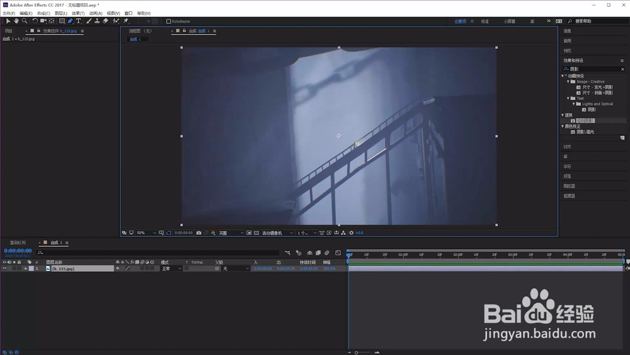Image resolution: width=630 pixels, height=355 pixels.
Task: Open the parent dropdown of the b_115.jpg layer
Action: (236, 269)
